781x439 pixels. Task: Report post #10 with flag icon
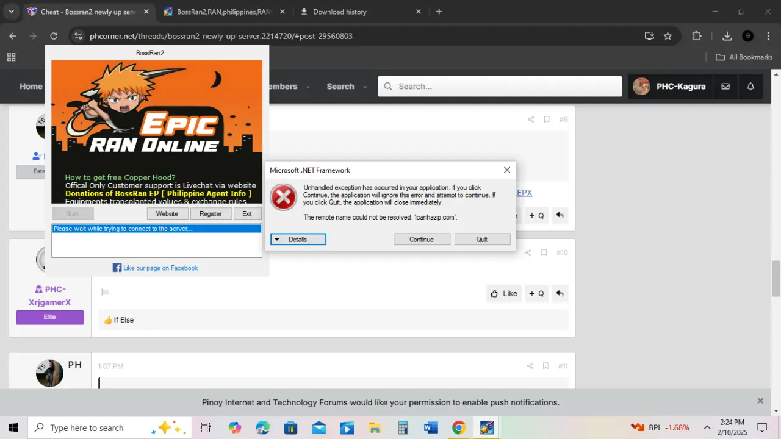point(105,293)
